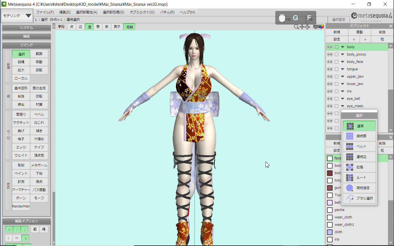
Task: Collapse the body object triangle
Action: point(343,47)
